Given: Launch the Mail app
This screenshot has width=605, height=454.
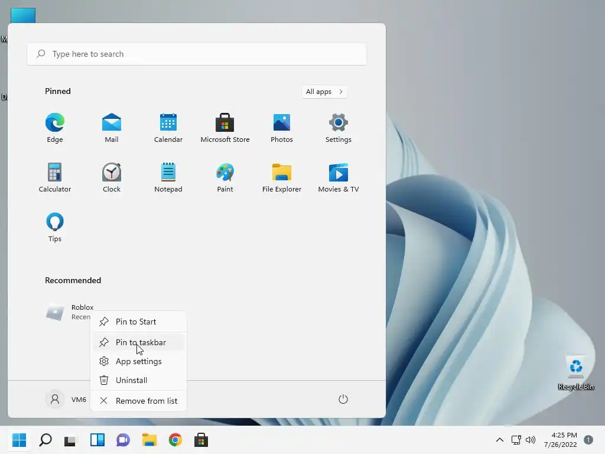Looking at the screenshot, I should tap(112, 128).
